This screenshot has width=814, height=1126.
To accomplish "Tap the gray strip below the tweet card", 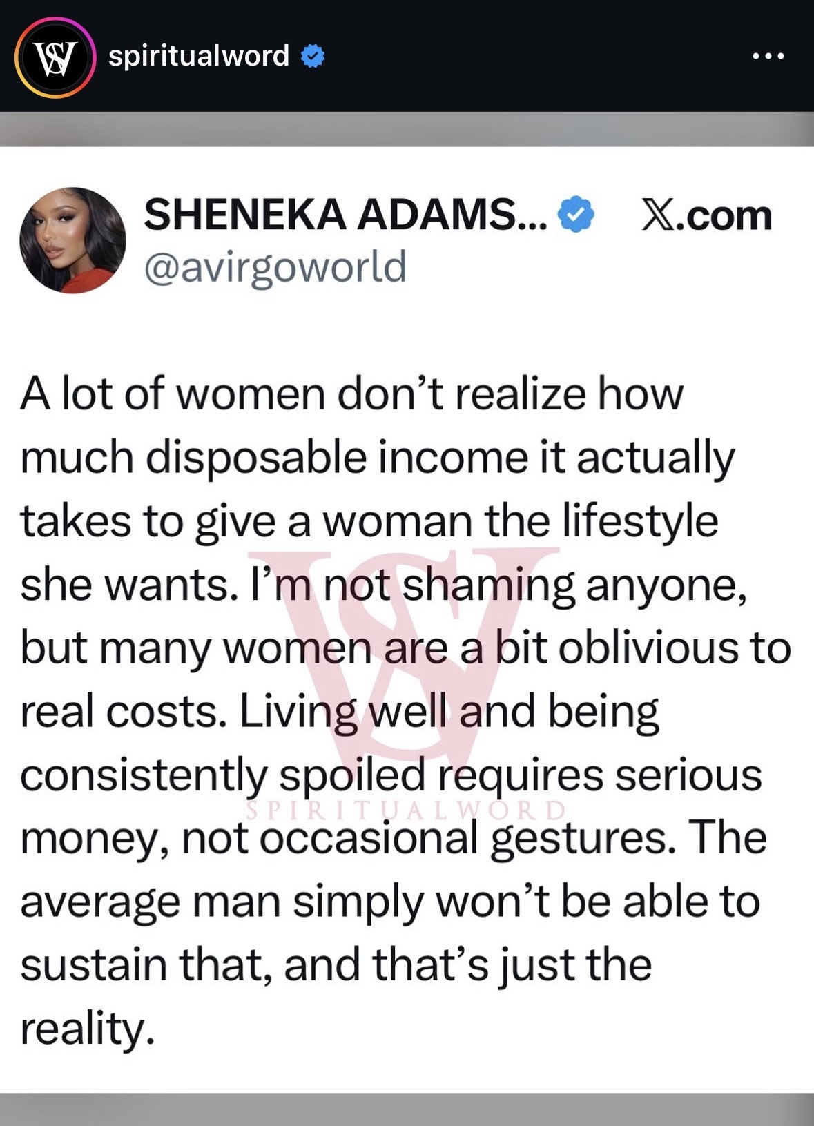I will 407,1109.
